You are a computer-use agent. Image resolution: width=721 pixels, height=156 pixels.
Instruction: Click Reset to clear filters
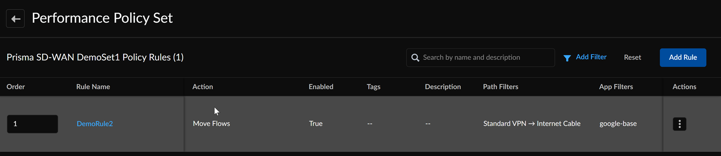pos(632,58)
